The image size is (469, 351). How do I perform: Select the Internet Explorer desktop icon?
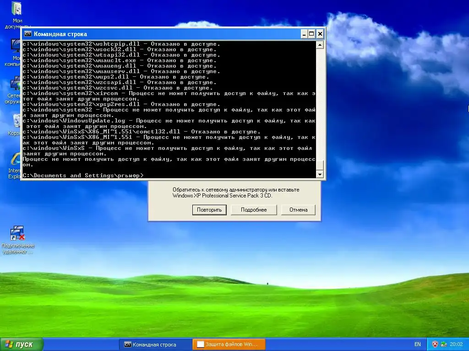[14, 165]
